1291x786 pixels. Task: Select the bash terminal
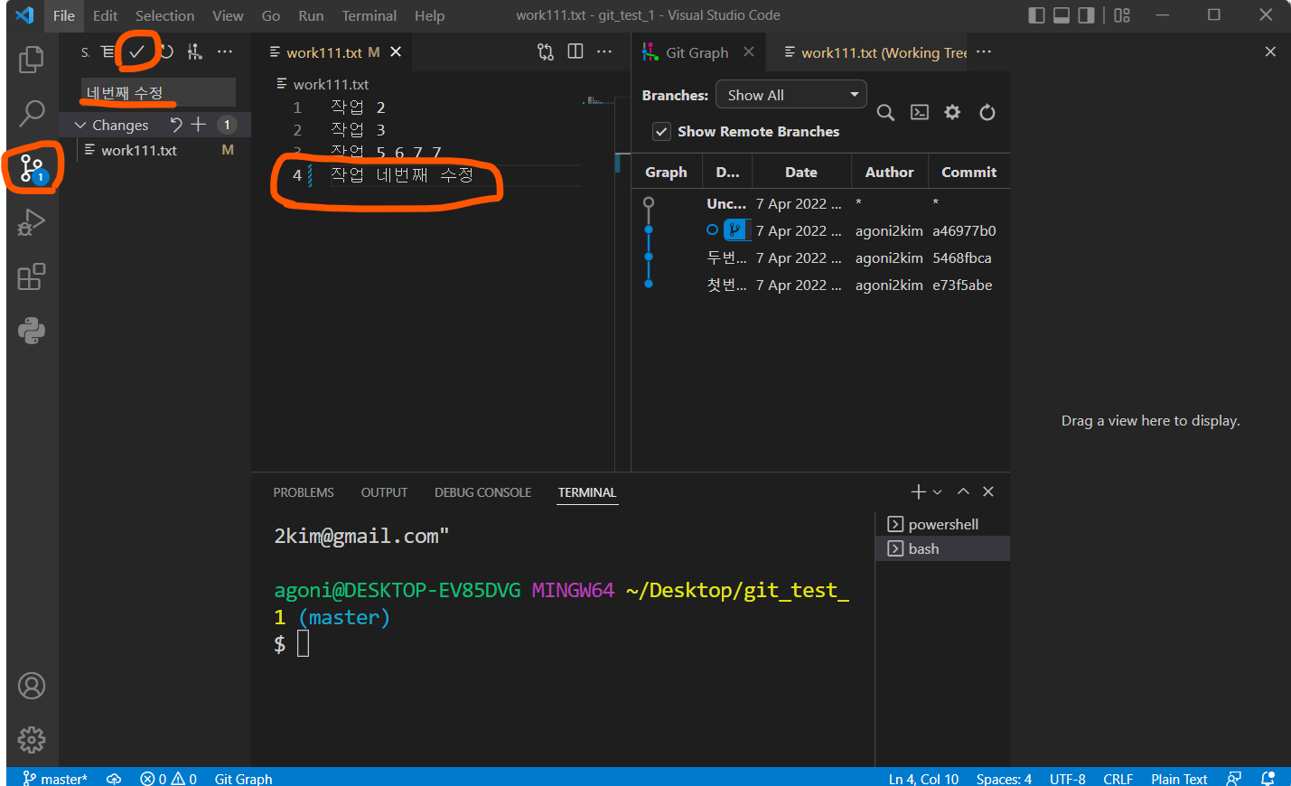942,548
